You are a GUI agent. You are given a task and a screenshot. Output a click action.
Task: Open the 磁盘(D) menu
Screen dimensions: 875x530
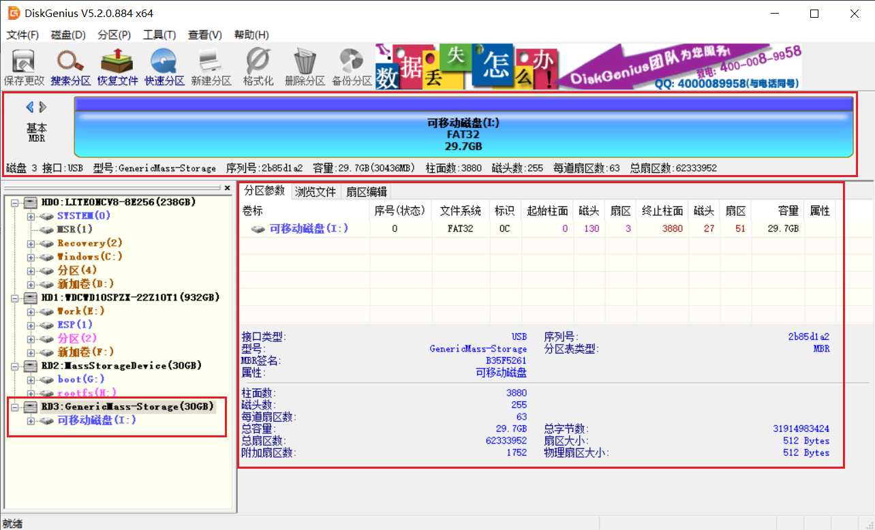click(x=68, y=35)
